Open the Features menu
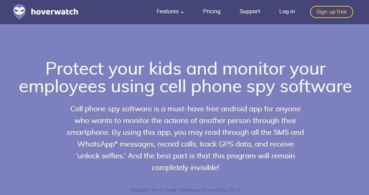 pos(168,11)
